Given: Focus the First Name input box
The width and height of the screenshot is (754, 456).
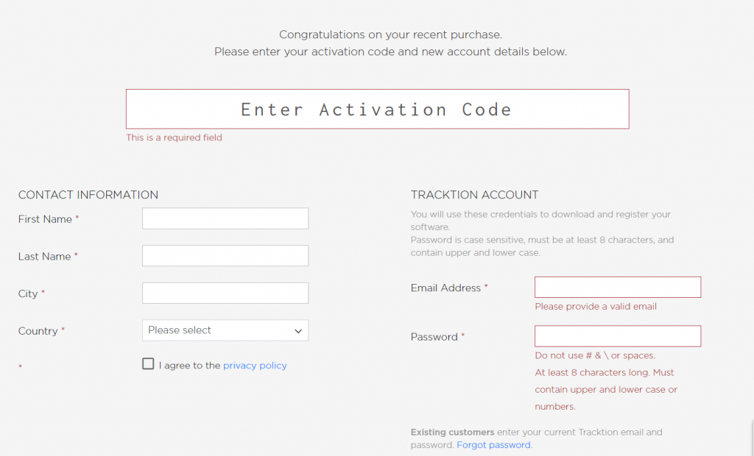Looking at the screenshot, I should click(225, 218).
